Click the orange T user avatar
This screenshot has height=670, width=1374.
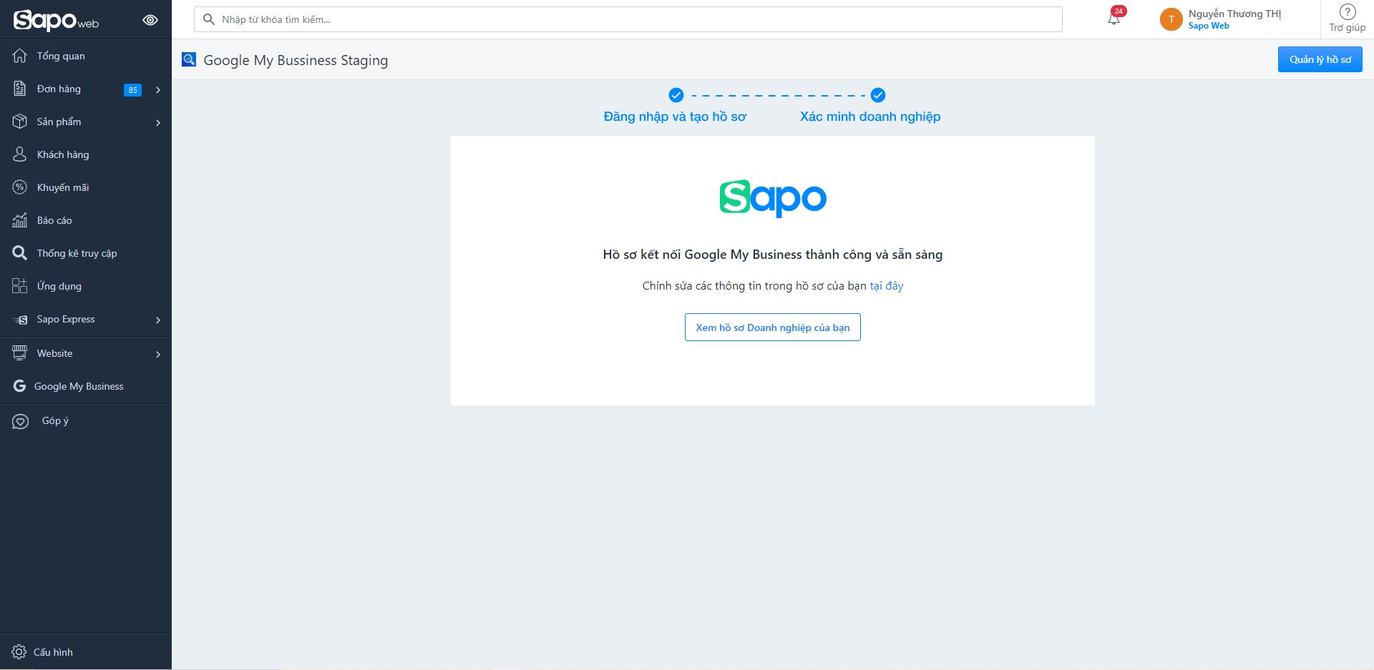(1171, 19)
